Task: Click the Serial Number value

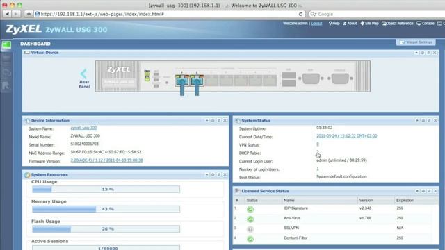Action: click(x=84, y=144)
